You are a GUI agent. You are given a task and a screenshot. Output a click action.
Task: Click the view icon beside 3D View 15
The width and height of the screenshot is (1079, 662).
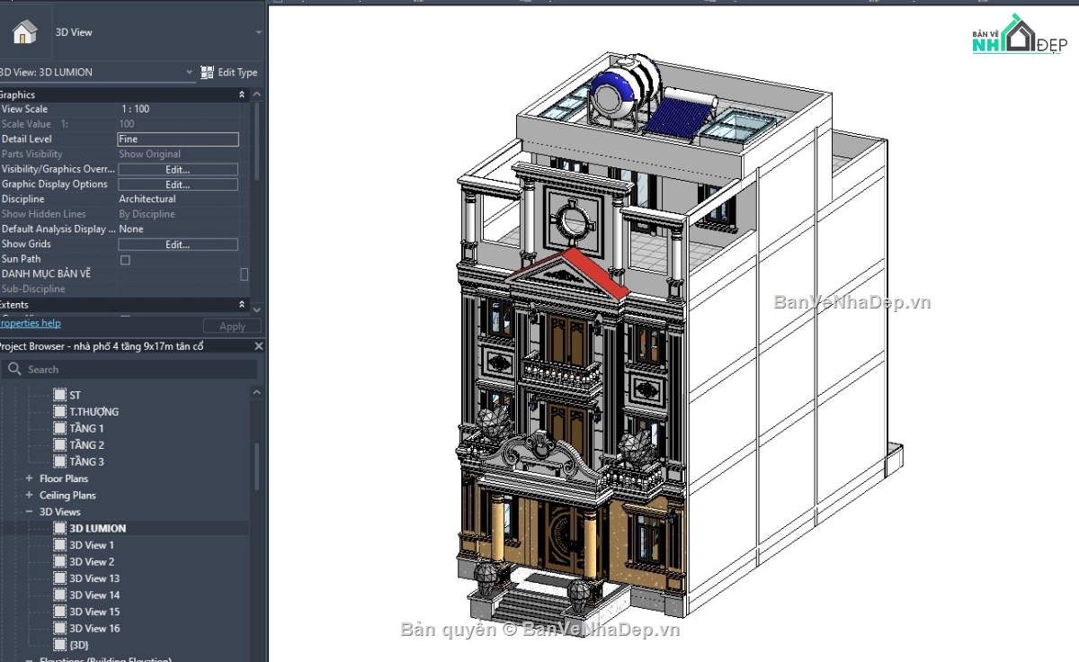[59, 612]
